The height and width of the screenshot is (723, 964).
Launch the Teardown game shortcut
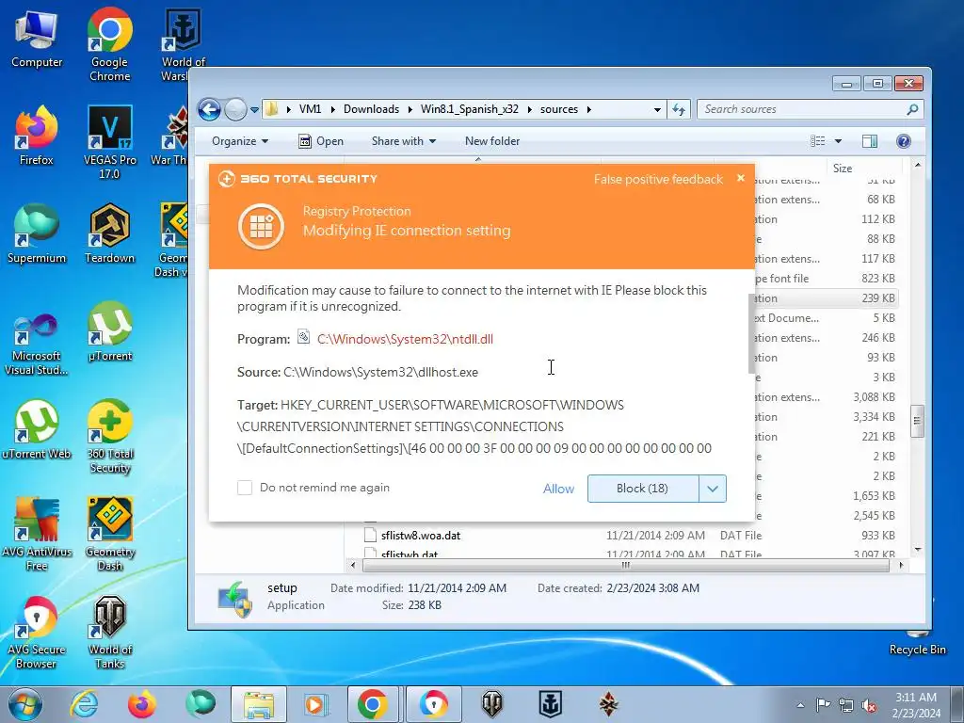pyautogui.click(x=109, y=234)
